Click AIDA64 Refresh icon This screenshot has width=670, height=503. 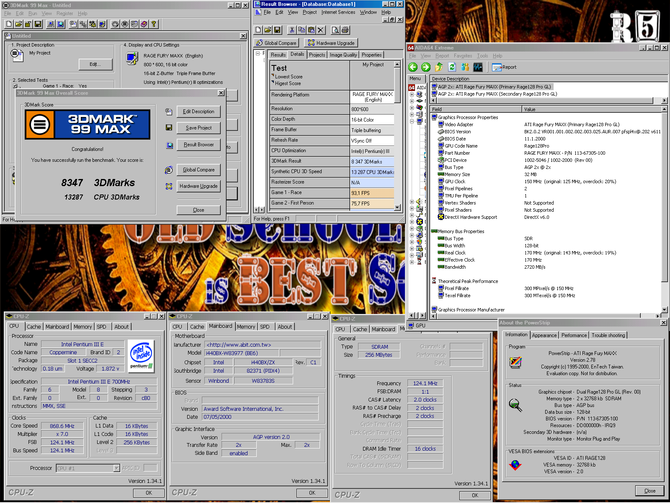tap(452, 67)
